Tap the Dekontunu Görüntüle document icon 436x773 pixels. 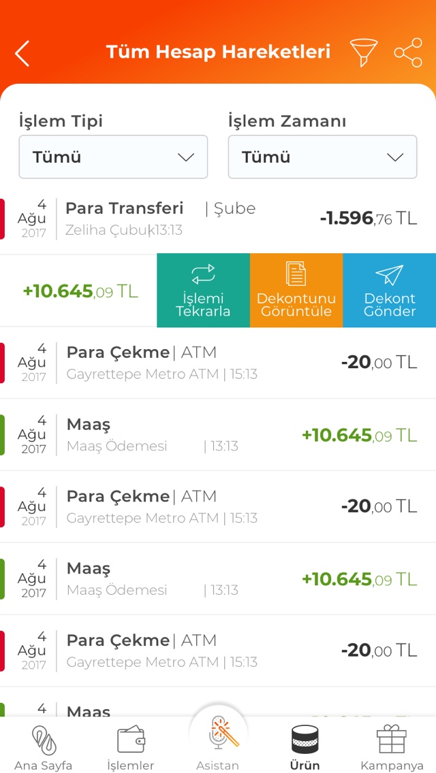click(296, 274)
